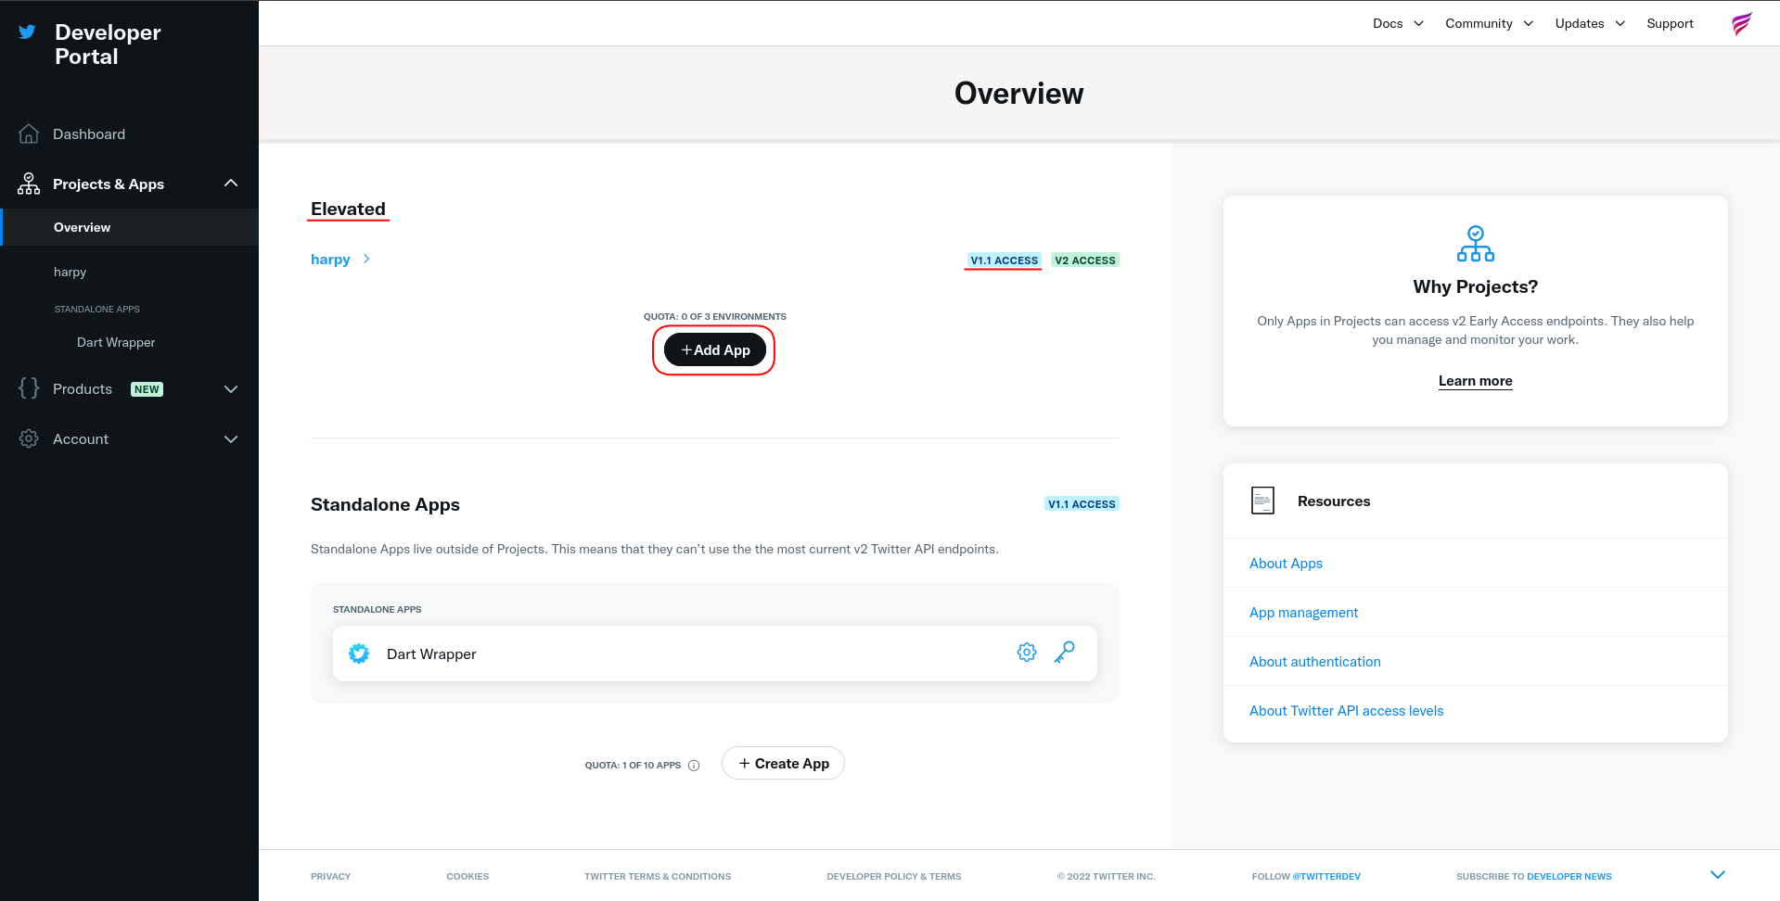
Task: Click the Cookies footer link
Action: pyautogui.click(x=467, y=876)
